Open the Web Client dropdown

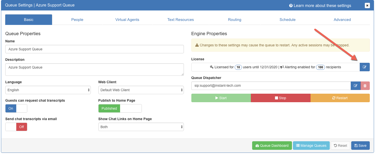[x=141, y=90]
